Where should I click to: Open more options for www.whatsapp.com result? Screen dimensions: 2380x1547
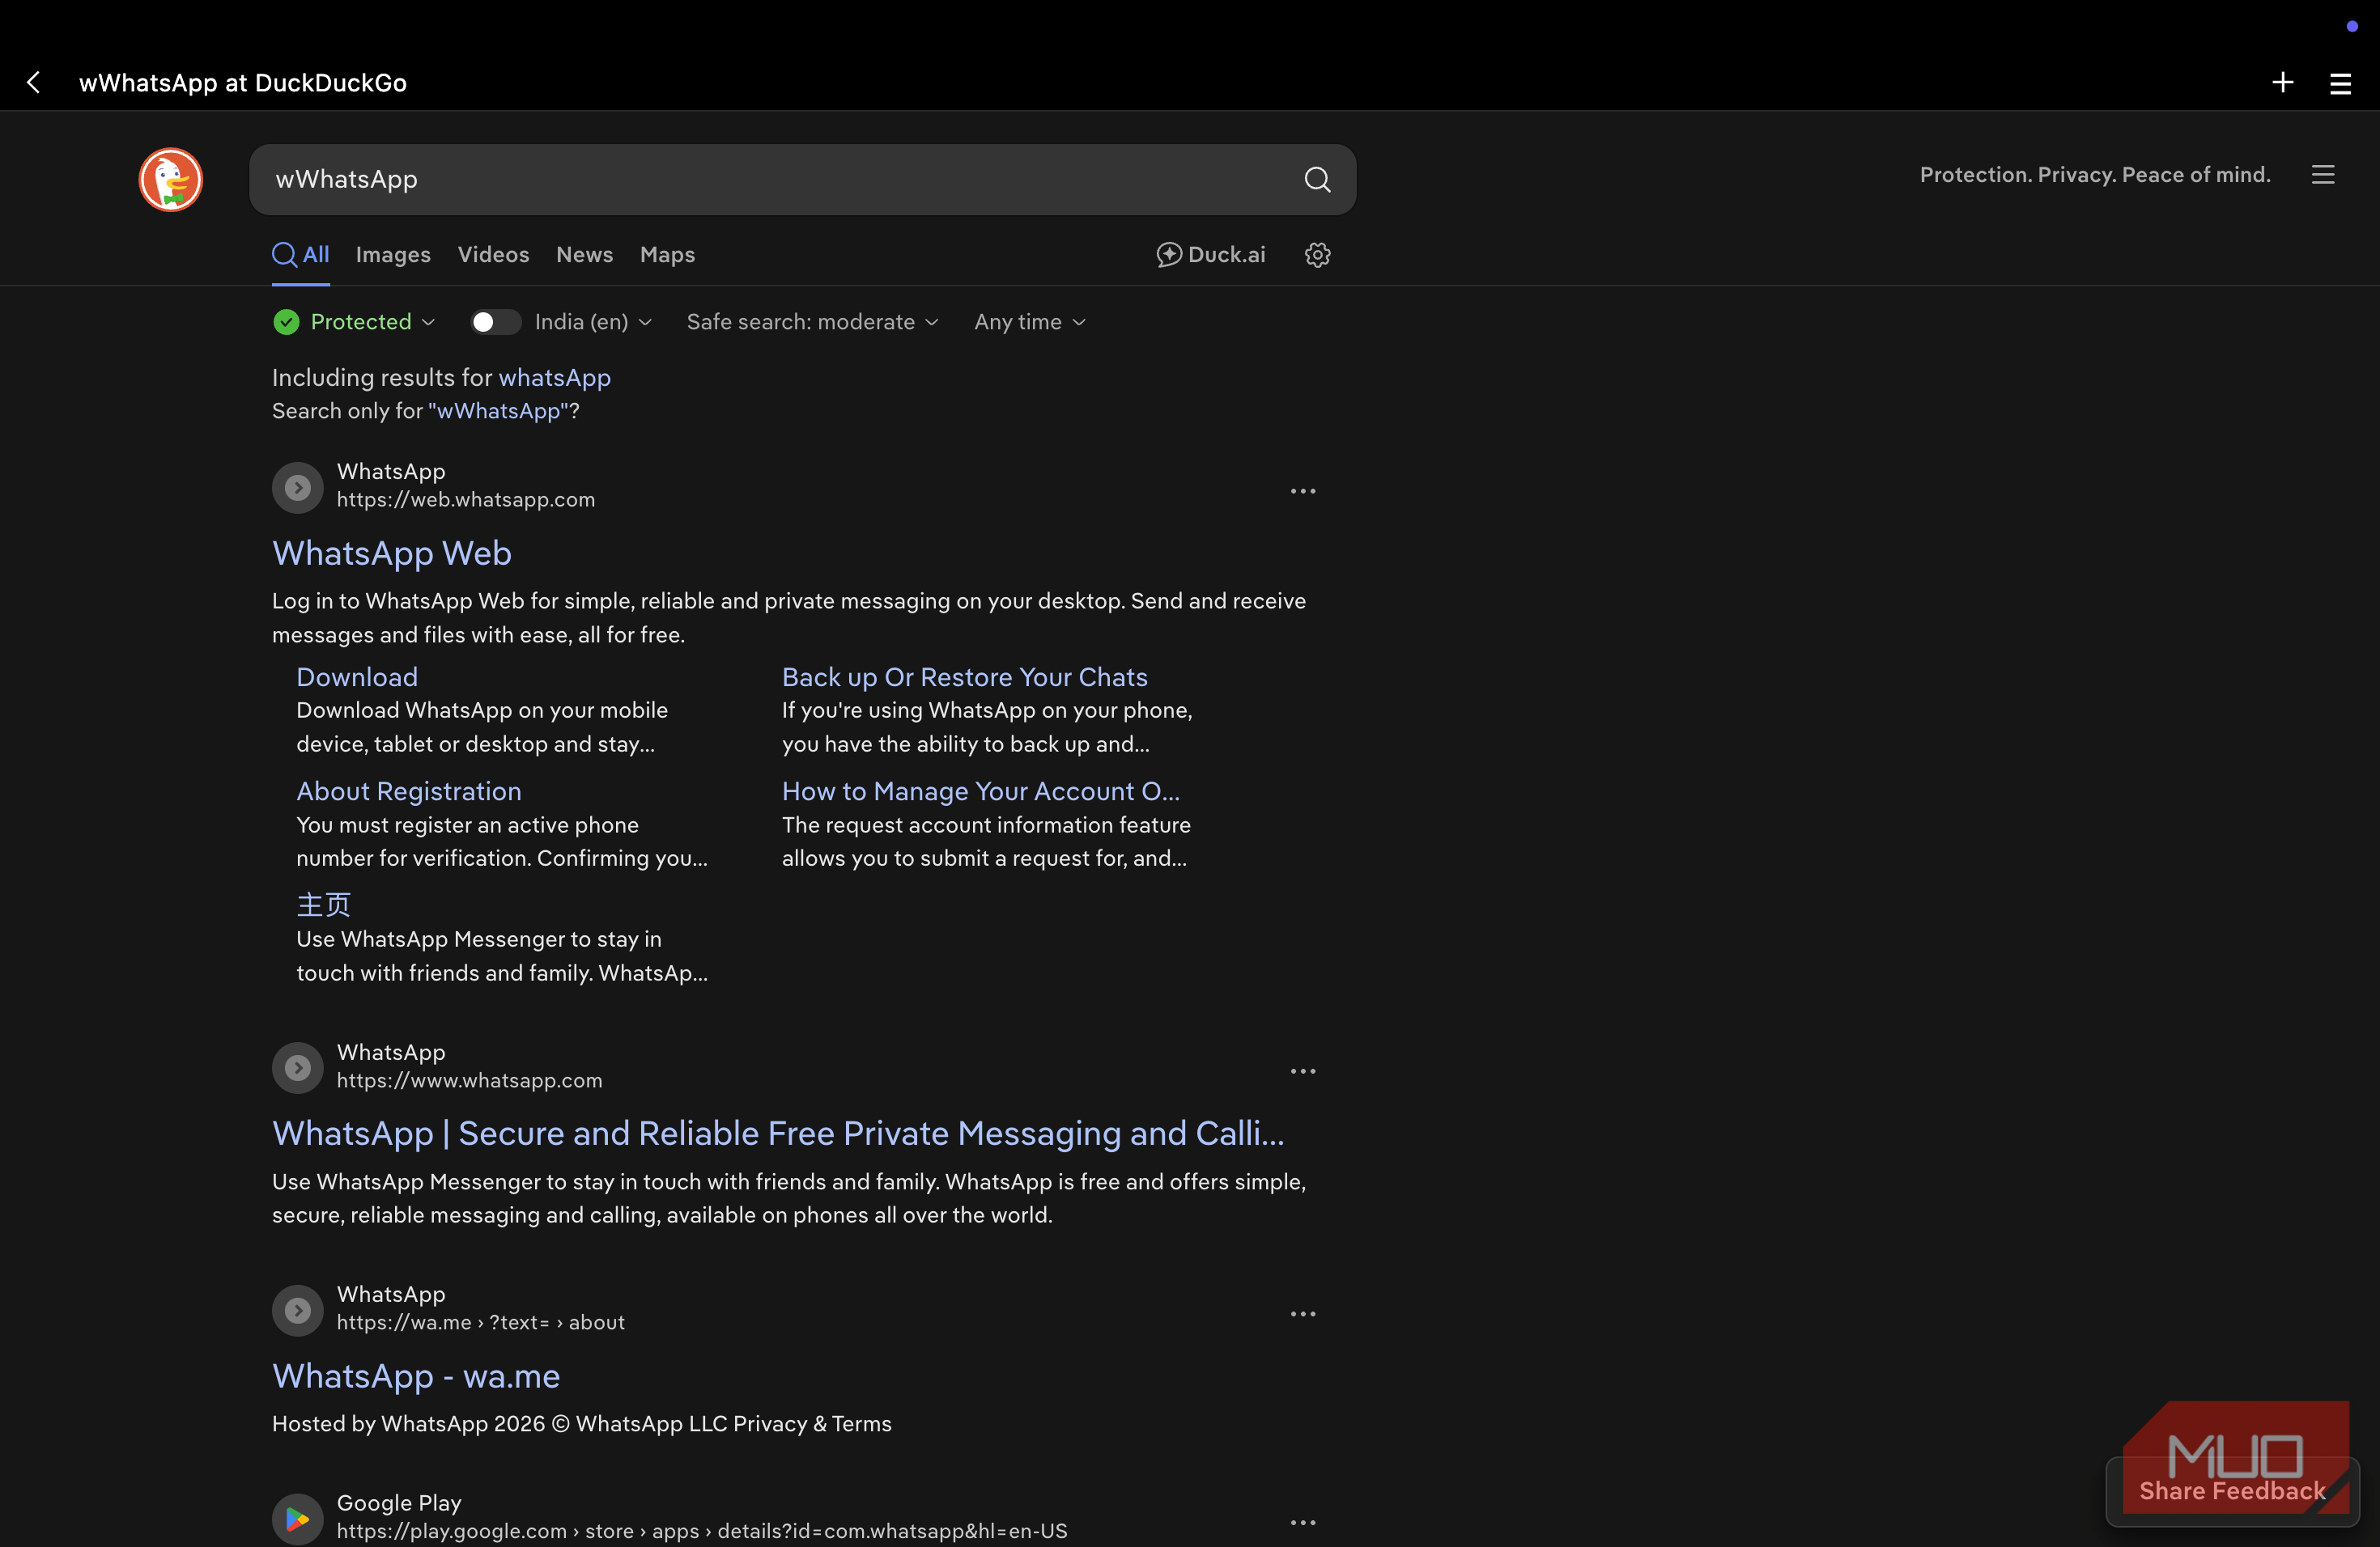click(x=1302, y=1071)
